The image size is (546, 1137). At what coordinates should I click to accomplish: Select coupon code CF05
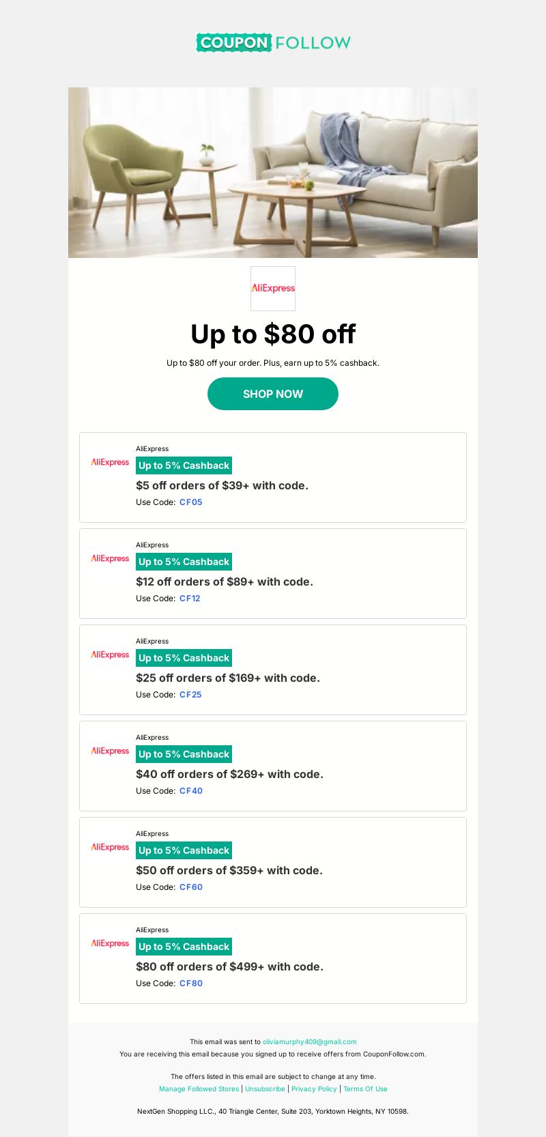click(x=191, y=502)
